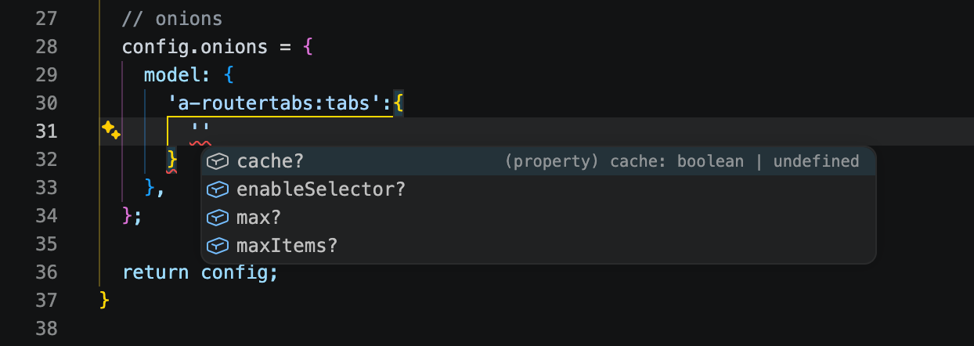Click the model property key
Viewport: 974px width, 346px height.
[166, 75]
